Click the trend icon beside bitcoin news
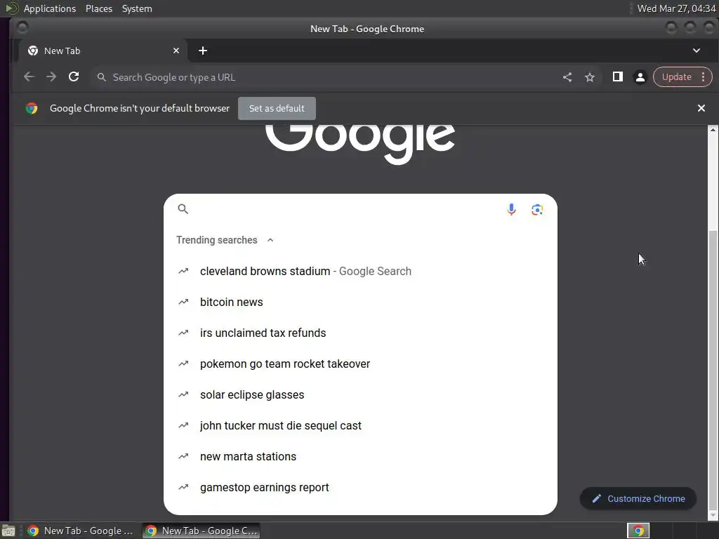 (x=183, y=302)
